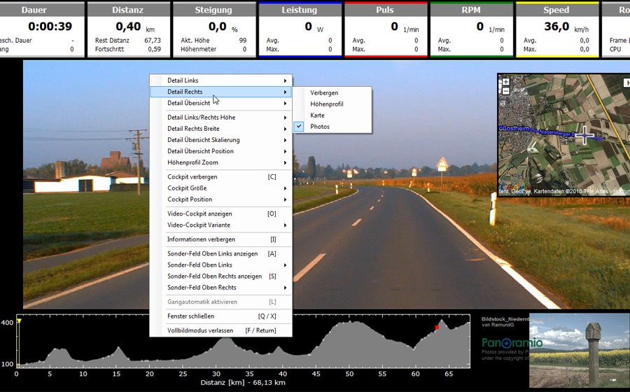Click the Panoramio logo

click(x=512, y=343)
